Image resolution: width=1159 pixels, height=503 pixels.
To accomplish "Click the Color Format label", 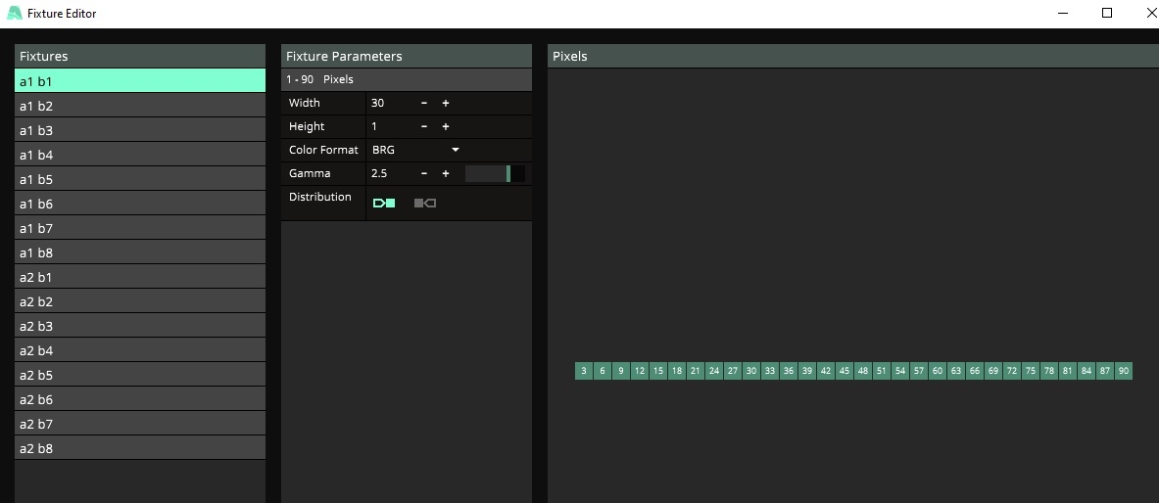I will (323, 150).
